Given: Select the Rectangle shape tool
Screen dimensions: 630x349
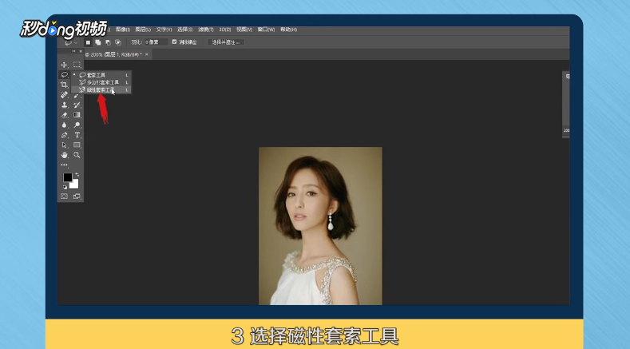Looking at the screenshot, I should pos(77,145).
